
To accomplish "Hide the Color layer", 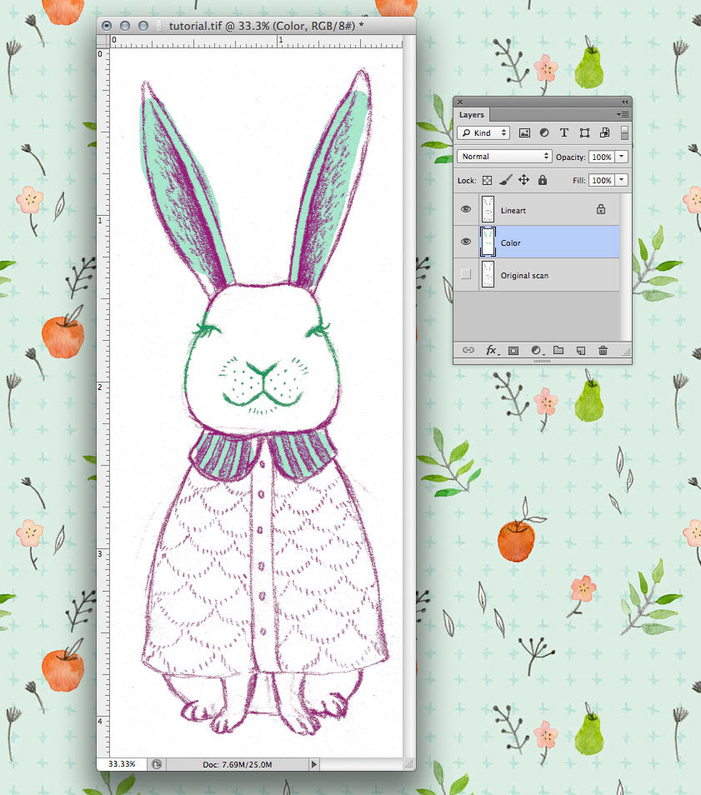I will (466, 242).
